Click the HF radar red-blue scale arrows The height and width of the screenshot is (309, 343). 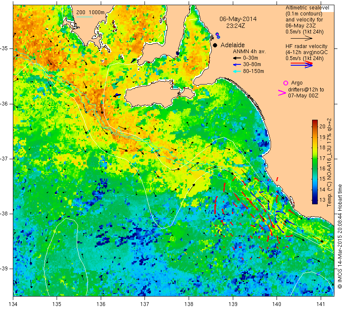click(x=301, y=64)
